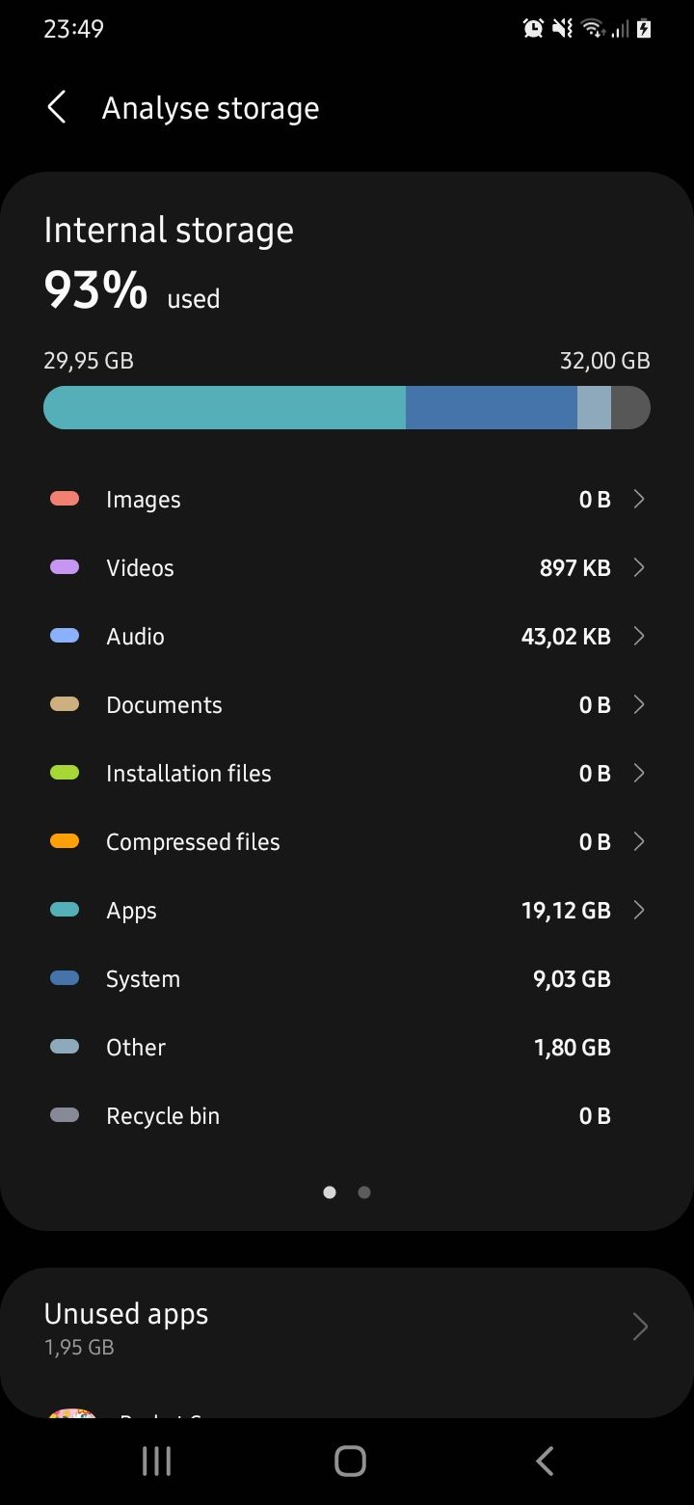Open the Images chevron arrow

[x=638, y=499]
